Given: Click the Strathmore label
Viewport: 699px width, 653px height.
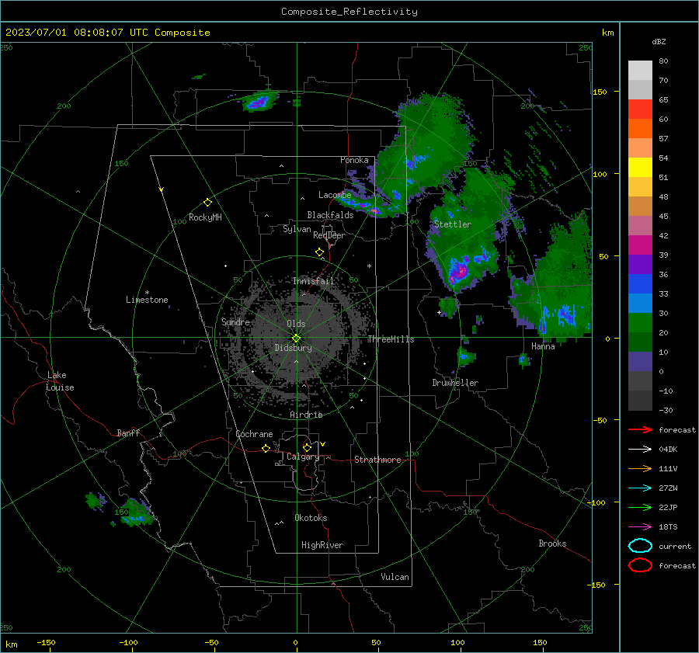Looking at the screenshot, I should pos(377,460).
